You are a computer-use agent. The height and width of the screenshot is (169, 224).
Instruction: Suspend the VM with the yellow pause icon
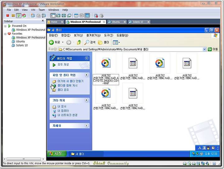click(13, 16)
